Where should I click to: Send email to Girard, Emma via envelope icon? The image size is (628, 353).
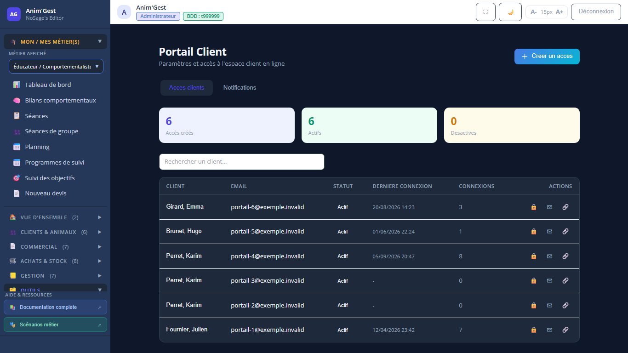[x=549, y=207]
